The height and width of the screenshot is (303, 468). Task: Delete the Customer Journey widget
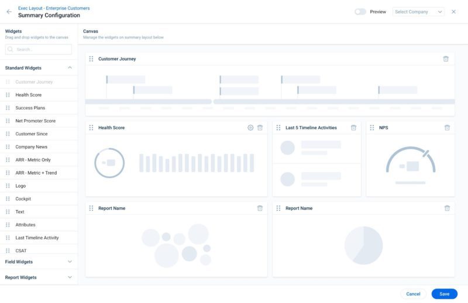(x=446, y=59)
